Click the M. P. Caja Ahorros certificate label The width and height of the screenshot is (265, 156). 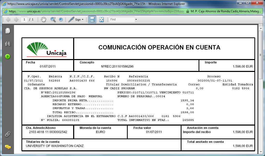point(226,11)
